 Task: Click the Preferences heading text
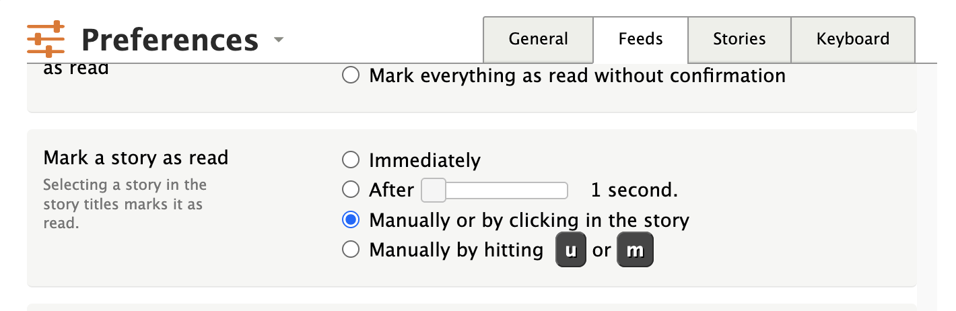(170, 40)
